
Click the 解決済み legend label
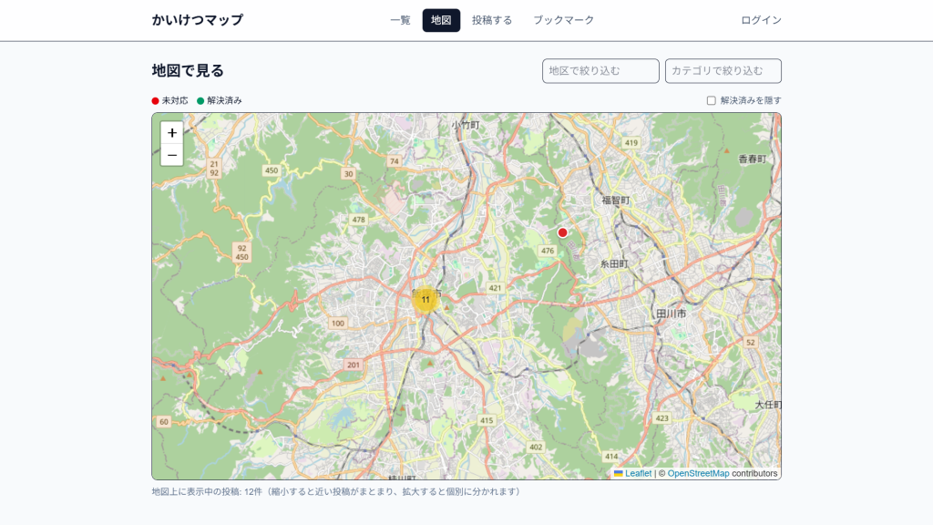[x=224, y=100]
